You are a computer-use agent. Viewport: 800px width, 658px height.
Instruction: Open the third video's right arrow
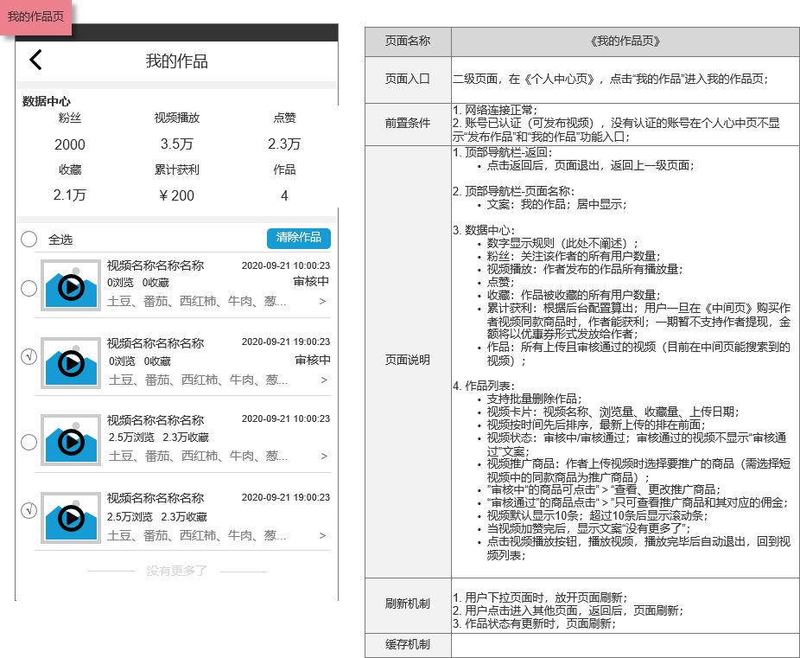coord(325,457)
